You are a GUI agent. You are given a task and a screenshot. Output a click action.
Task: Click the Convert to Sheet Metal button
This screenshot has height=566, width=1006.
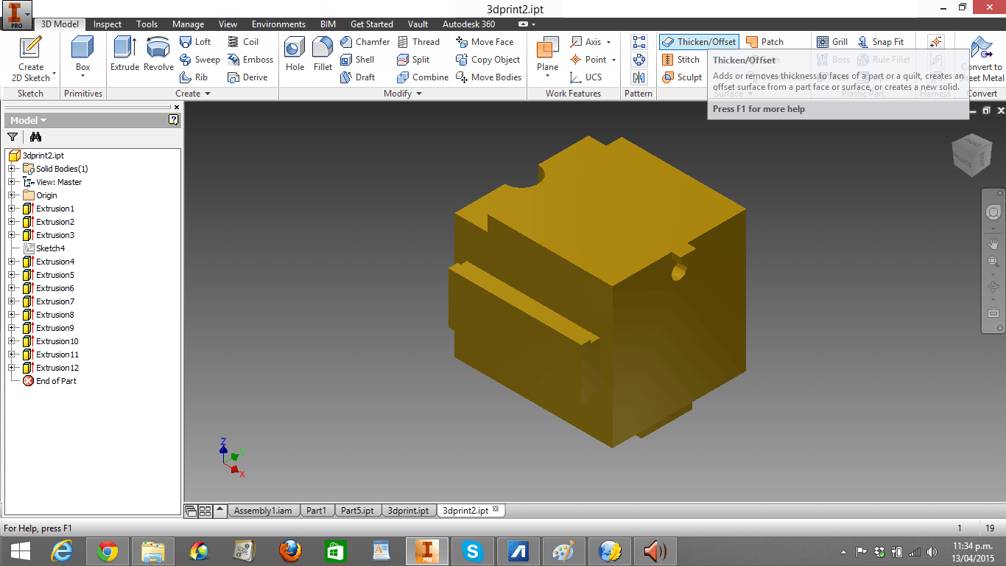(x=981, y=59)
